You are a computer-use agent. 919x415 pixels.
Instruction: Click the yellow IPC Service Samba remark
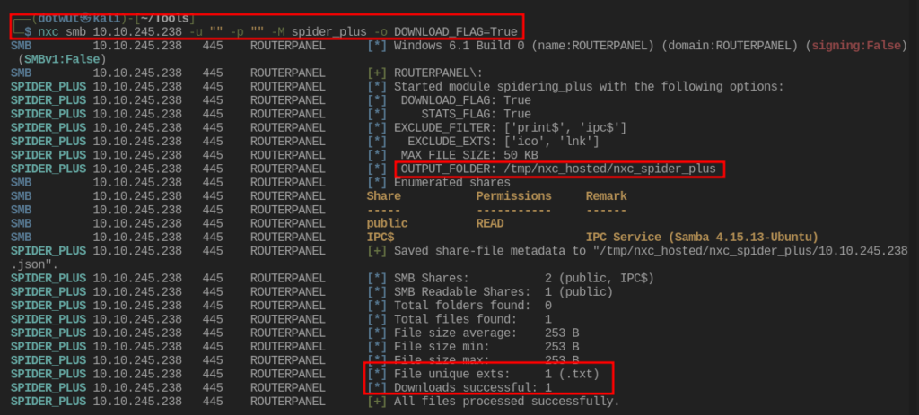(701, 237)
